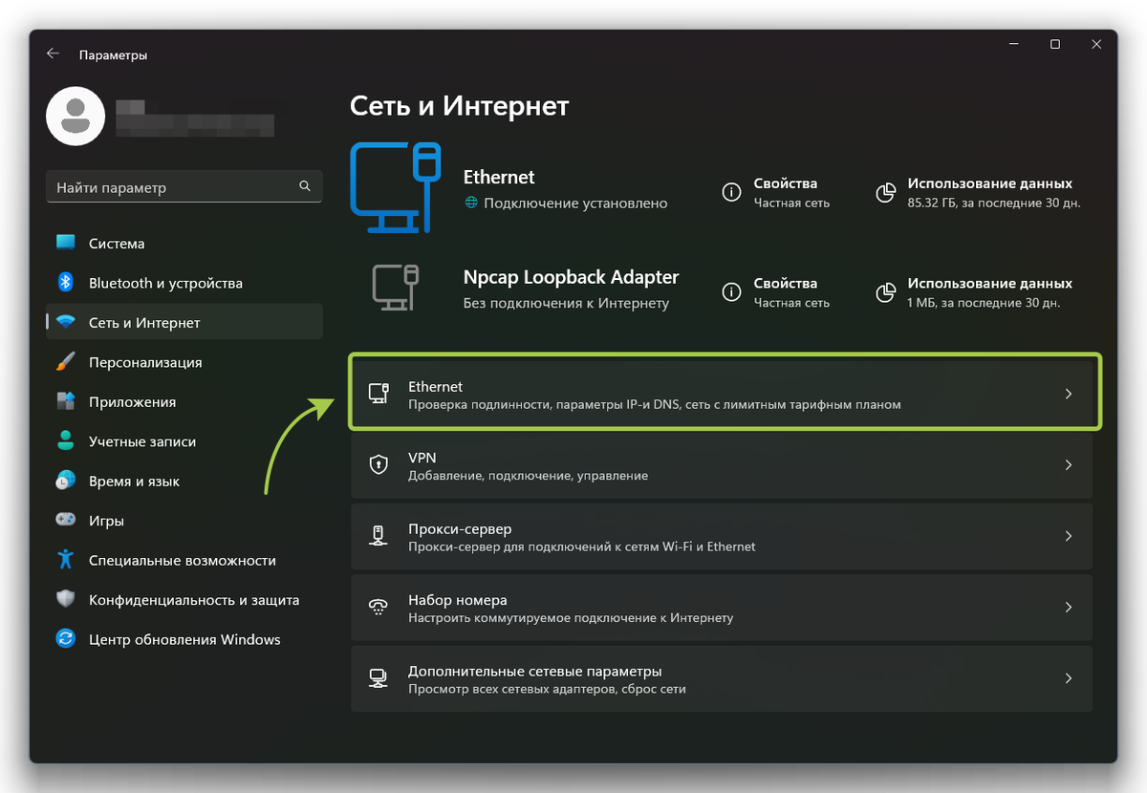Open the Система settings section
The height and width of the screenshot is (793, 1147).
coord(184,243)
